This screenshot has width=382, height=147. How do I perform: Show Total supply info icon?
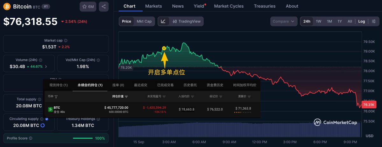[40, 99]
